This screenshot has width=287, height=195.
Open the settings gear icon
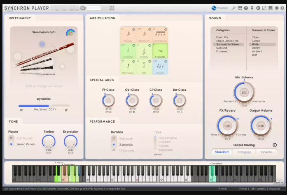282,8
